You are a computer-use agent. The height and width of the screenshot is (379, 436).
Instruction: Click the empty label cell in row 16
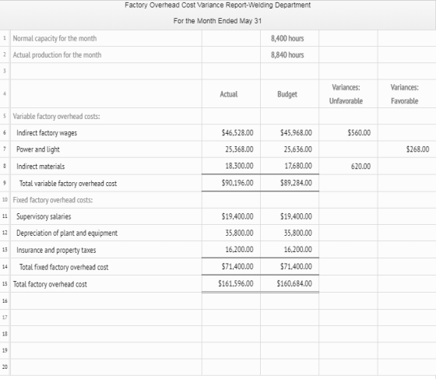(106, 301)
